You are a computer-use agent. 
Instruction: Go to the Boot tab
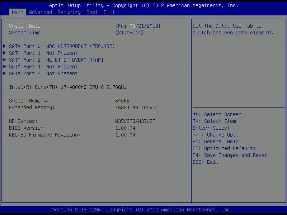pyautogui.click(x=92, y=12)
